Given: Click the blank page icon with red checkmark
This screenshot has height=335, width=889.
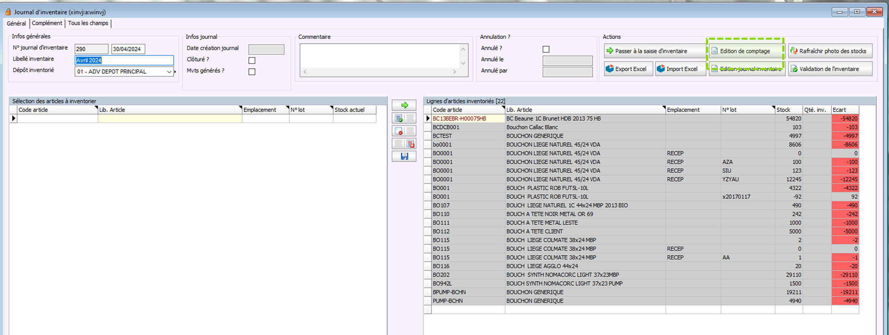Looking at the screenshot, I should tap(399, 131).
